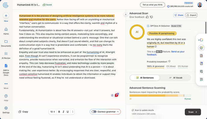Viewport: 207px width, 119px height.
Task: Click the 100% AI generated breakdown label
Action: 155,66
